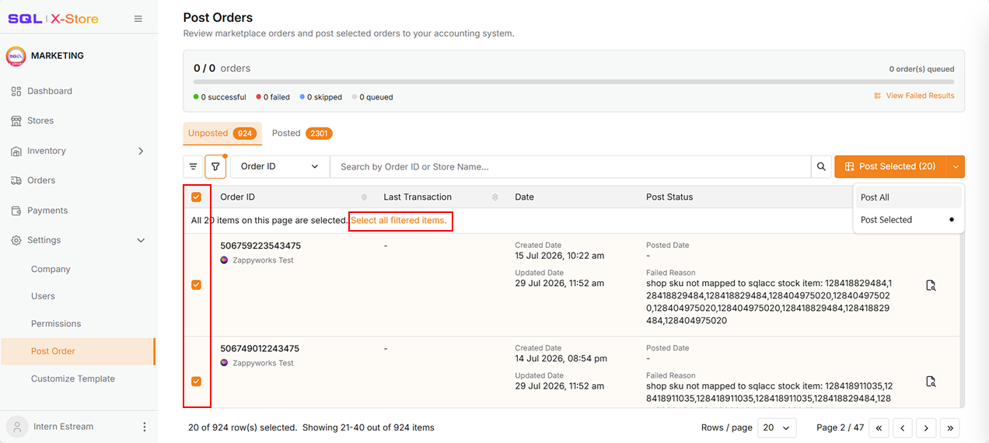Click the Post Status column header

(x=669, y=197)
